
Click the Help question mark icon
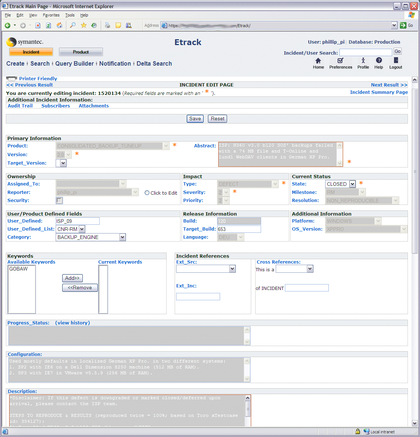click(x=379, y=61)
